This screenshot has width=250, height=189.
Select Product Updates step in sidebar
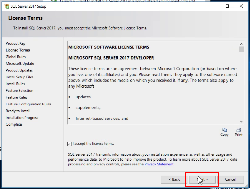coord(19,70)
